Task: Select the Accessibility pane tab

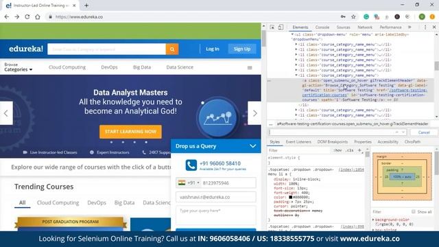Action: click(x=388, y=142)
